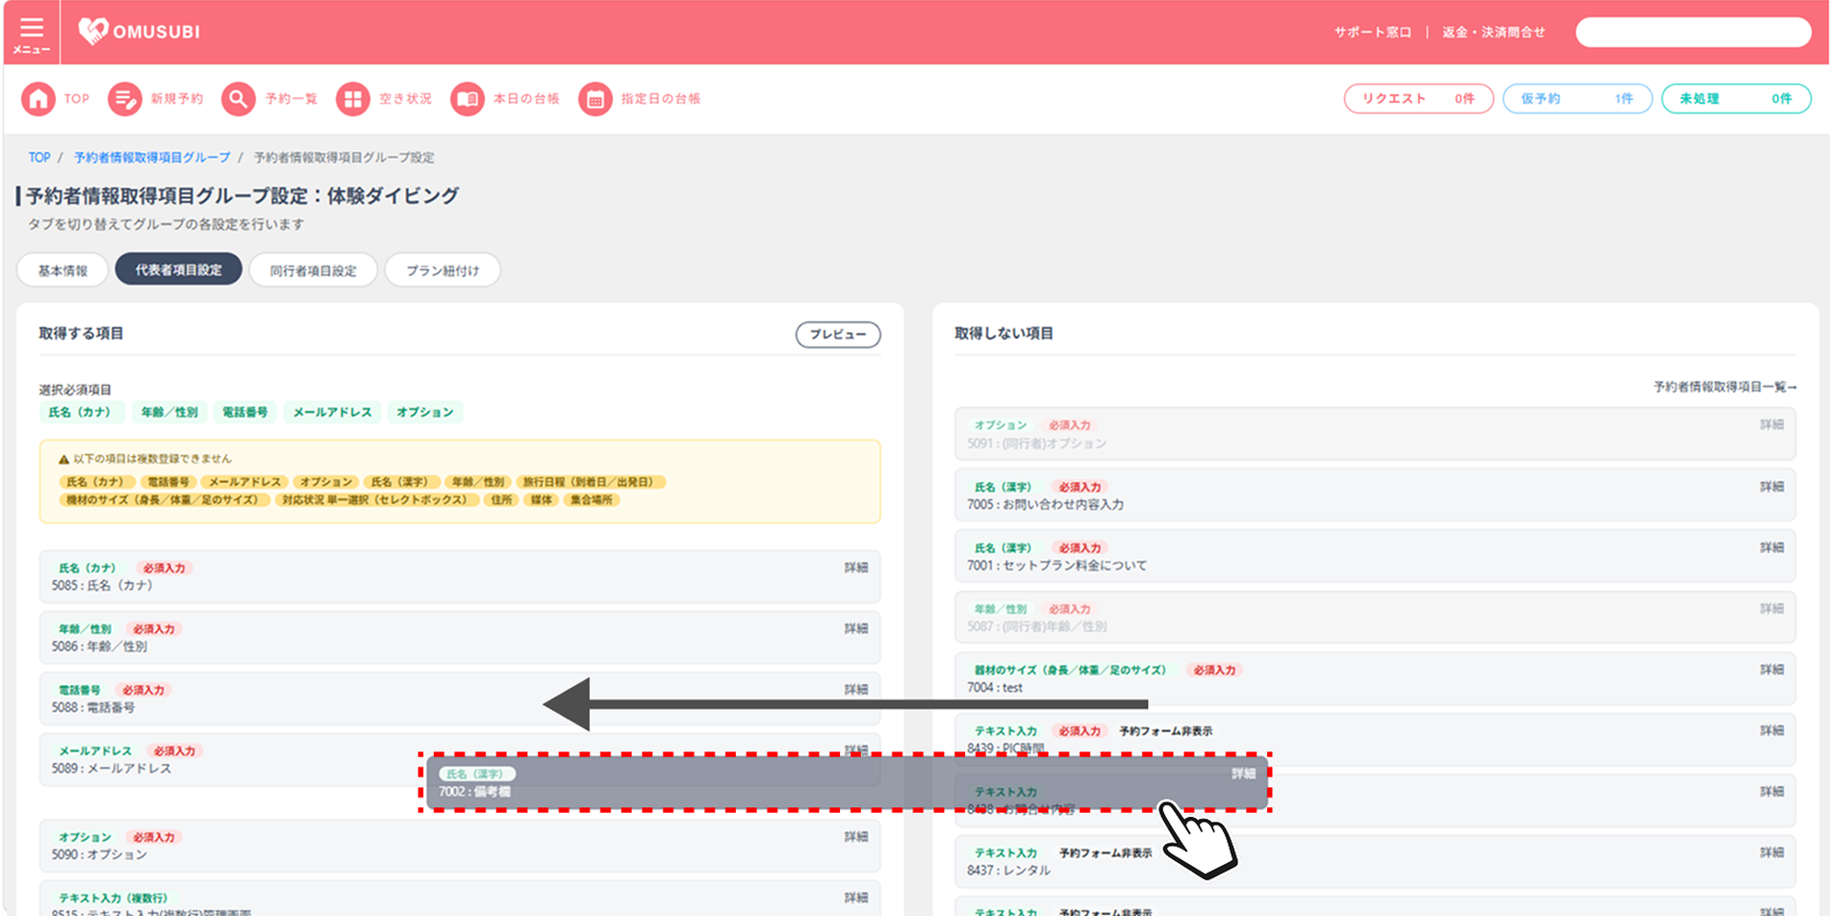The image size is (1830, 916).
Task: Select the text '5086 : 年齢／性別'
Action: [99, 647]
